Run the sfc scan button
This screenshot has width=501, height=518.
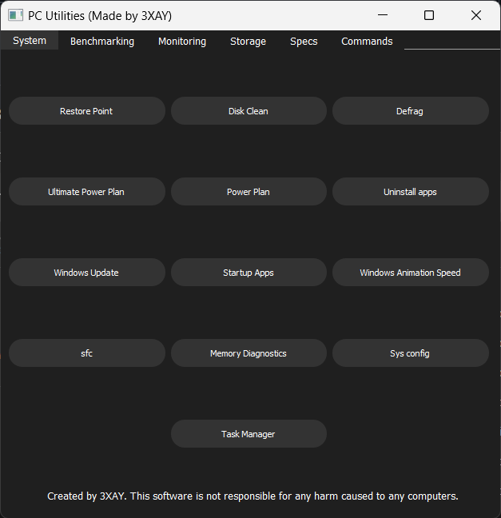87,353
